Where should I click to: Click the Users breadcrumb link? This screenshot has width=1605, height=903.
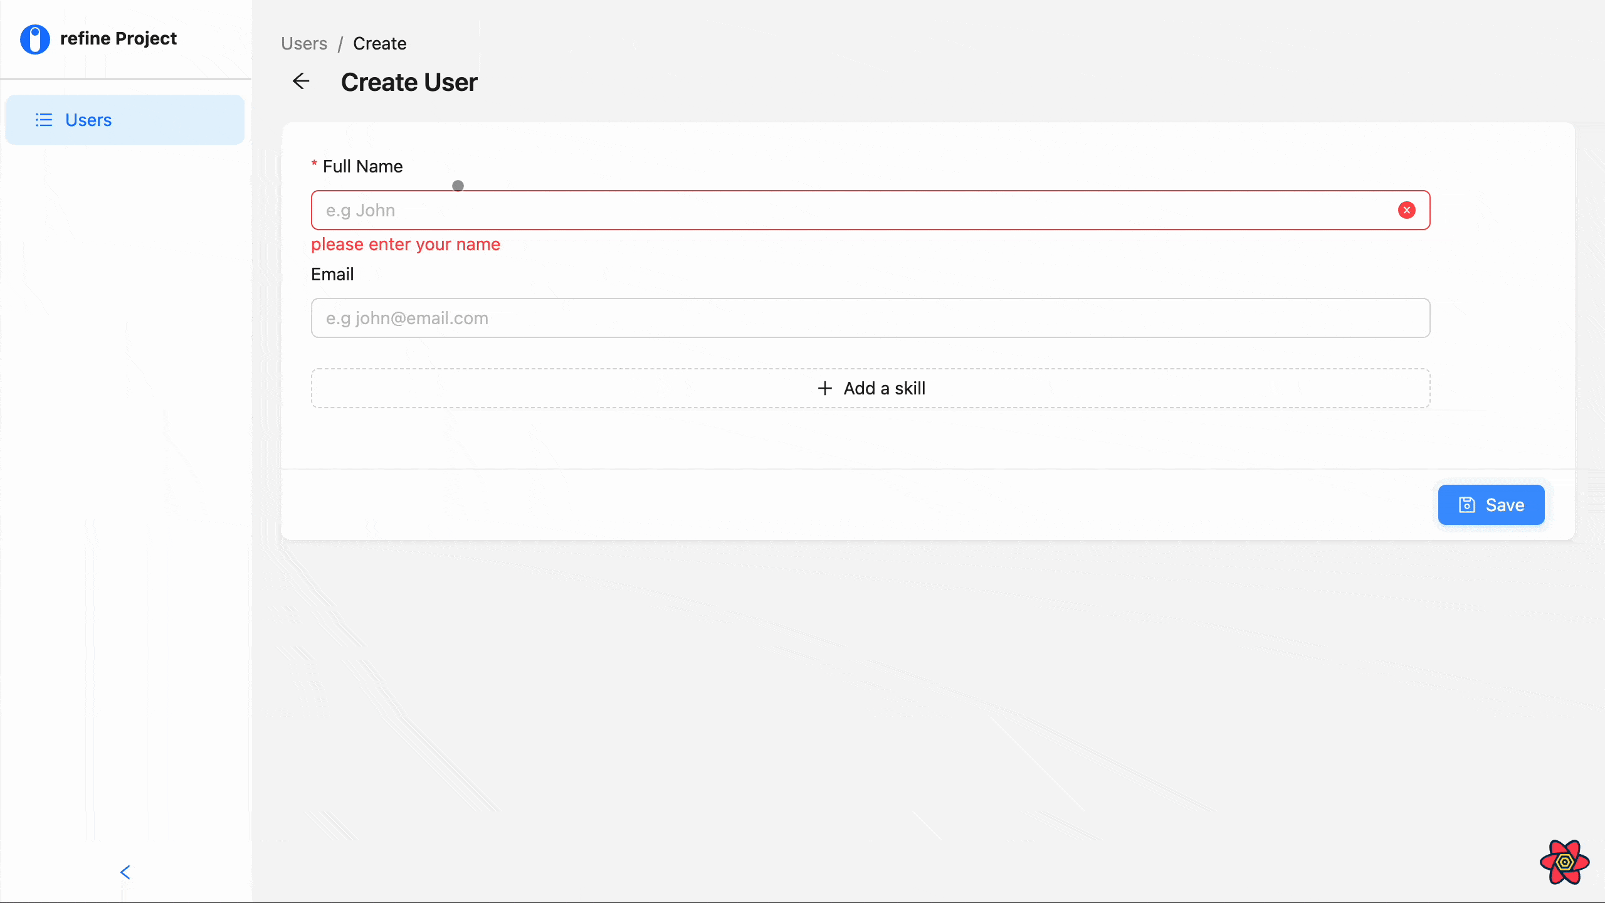point(304,43)
